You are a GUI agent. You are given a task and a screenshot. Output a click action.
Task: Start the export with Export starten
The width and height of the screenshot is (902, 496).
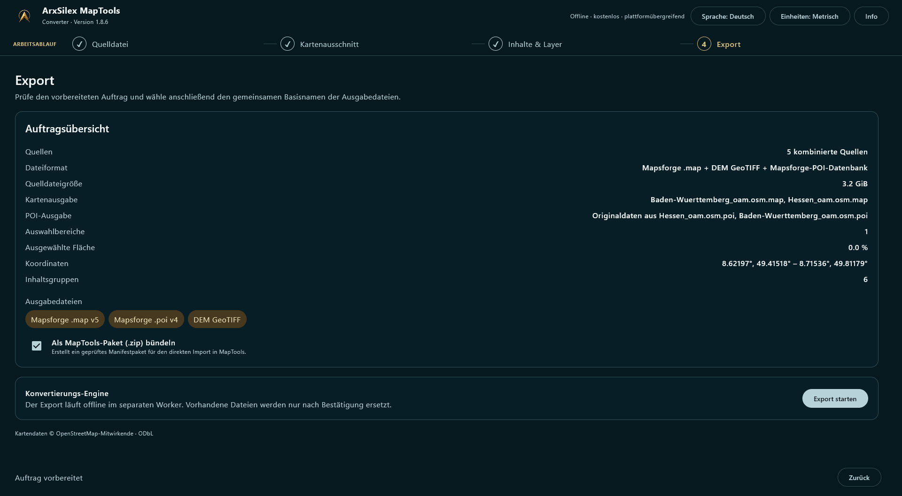pos(835,399)
